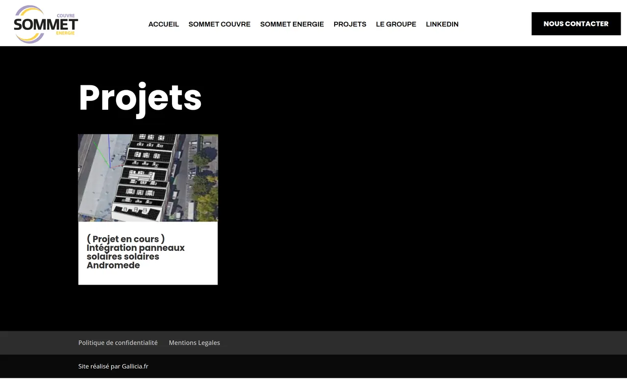Open Politique de confidentialité footer link
Viewport: 627px width, 392px height.
click(118, 343)
